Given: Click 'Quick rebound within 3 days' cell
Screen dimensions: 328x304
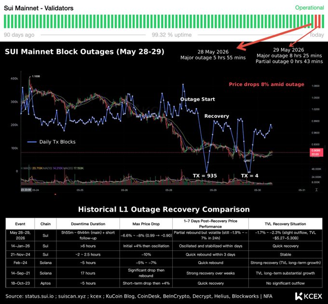Looking at the screenshot, I should (x=210, y=255).
